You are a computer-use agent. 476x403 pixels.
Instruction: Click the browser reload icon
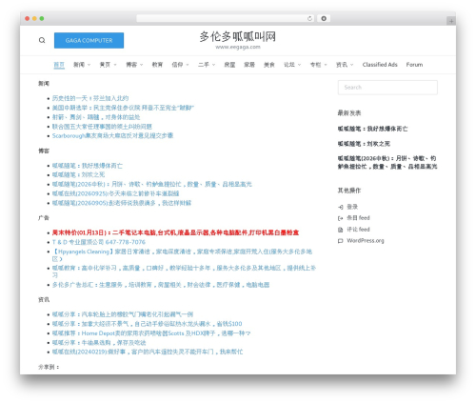[309, 18]
